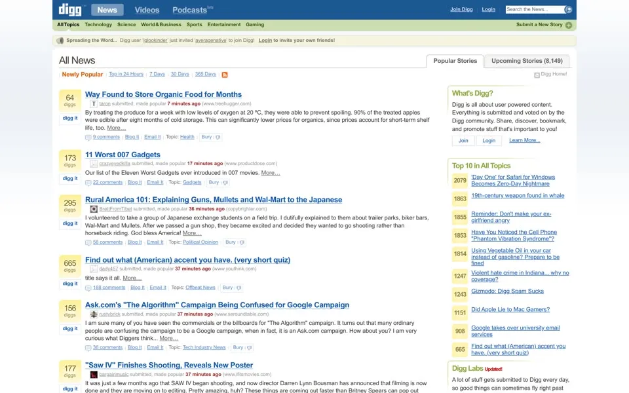Filter by Top in 24 Hours
Image resolution: width=629 pixels, height=393 pixels.
pyautogui.click(x=126, y=74)
